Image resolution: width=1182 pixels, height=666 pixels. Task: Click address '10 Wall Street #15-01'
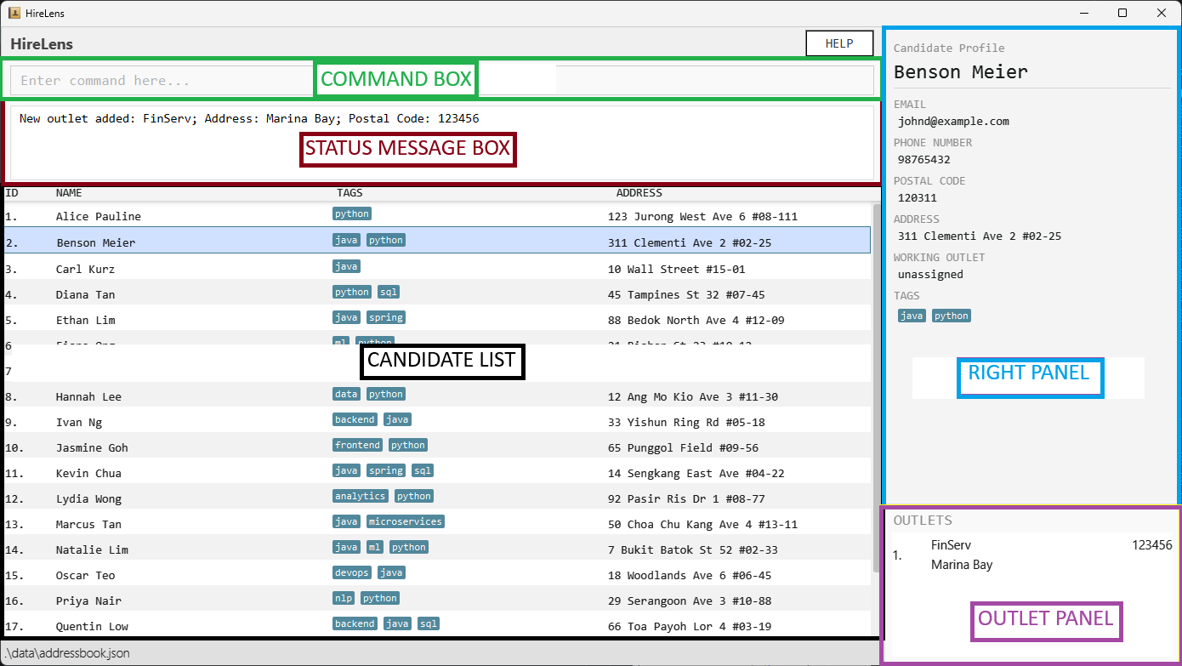pyautogui.click(x=676, y=269)
